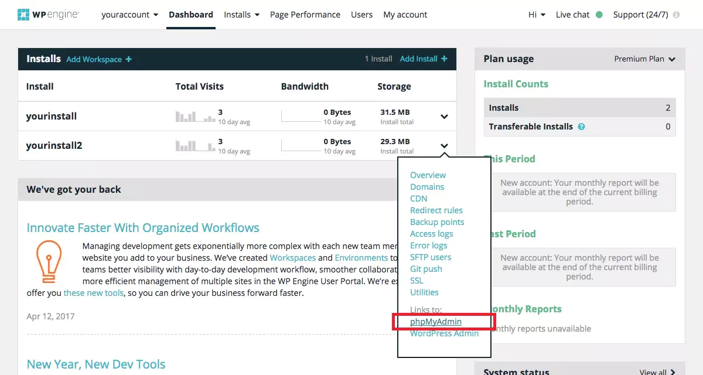Click the Add Install plus icon

(443, 59)
